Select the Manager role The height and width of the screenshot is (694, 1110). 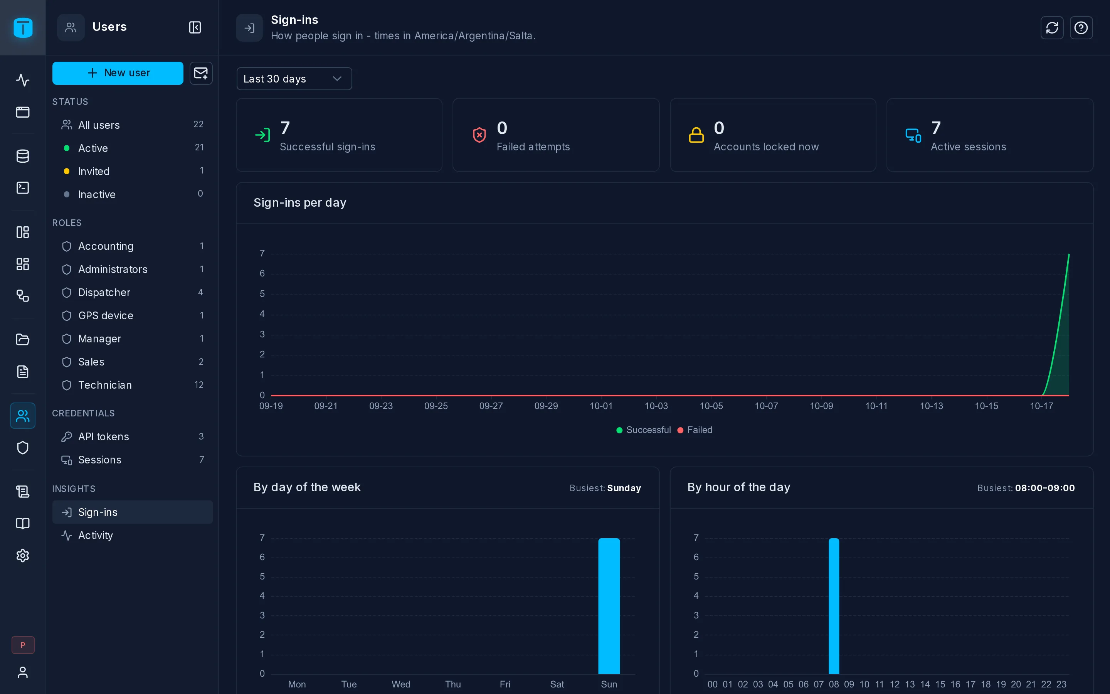(x=133, y=339)
